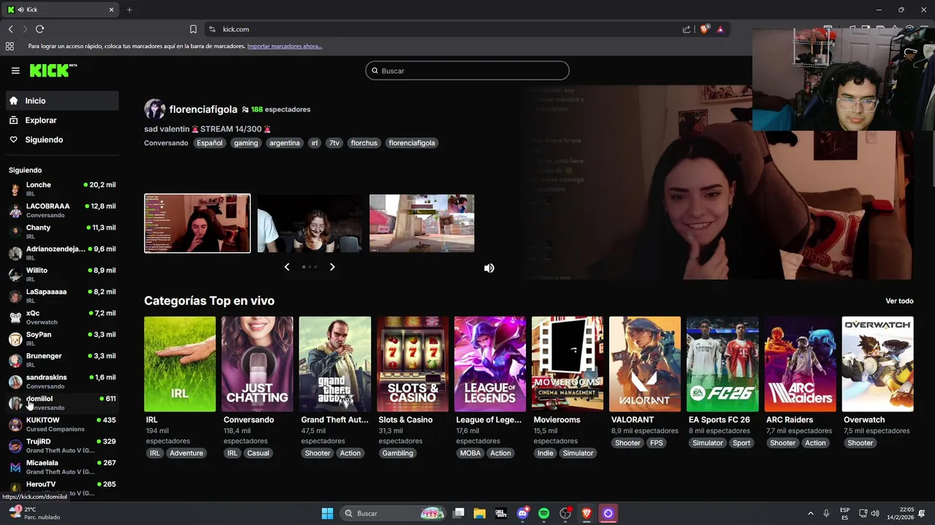Click Ver todo for top categories
935x525 pixels.
tap(899, 301)
